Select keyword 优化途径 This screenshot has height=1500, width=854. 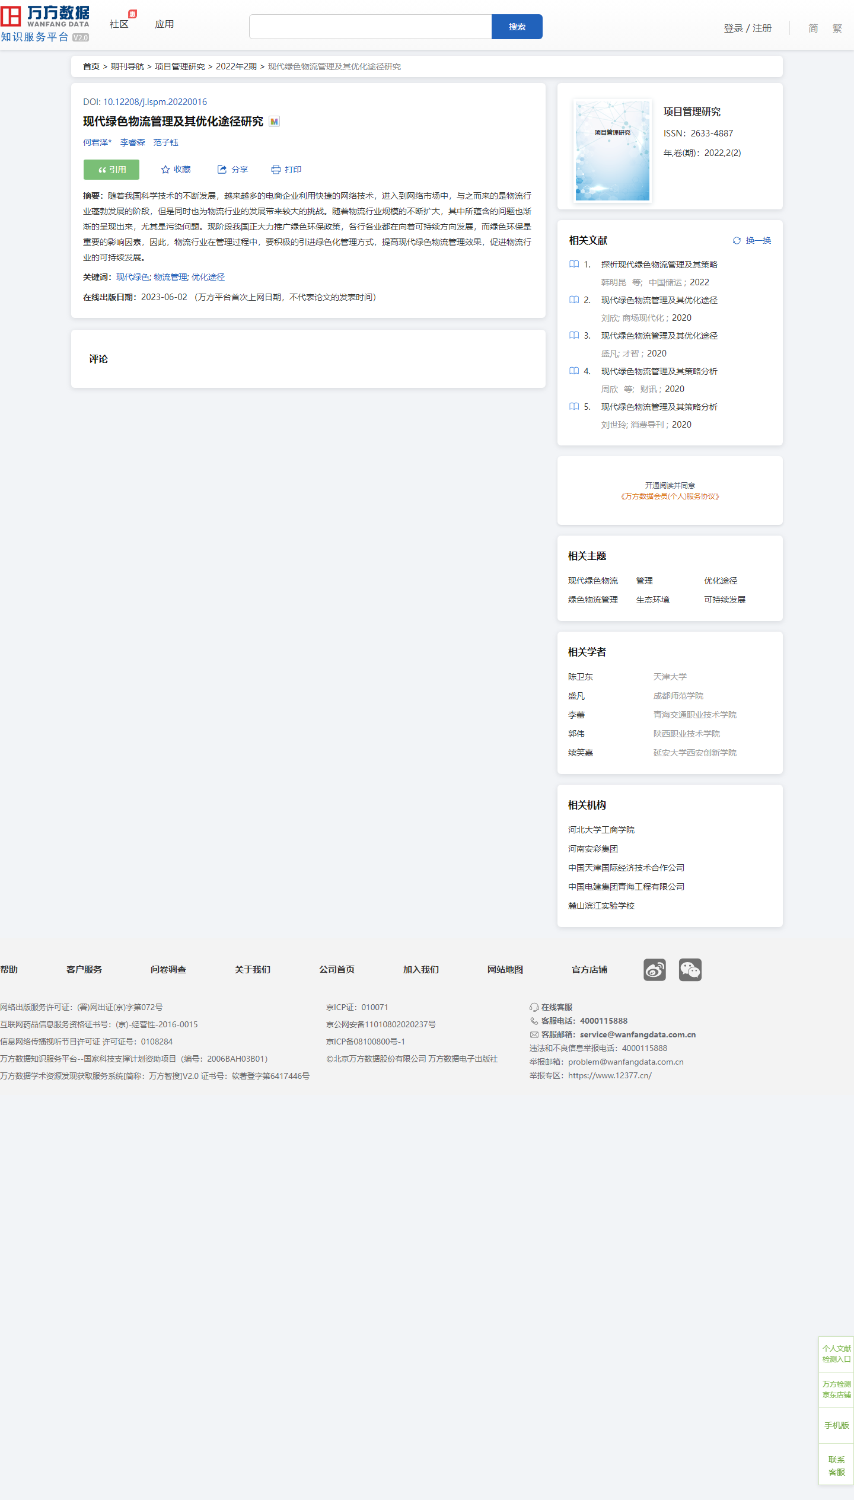pos(208,277)
